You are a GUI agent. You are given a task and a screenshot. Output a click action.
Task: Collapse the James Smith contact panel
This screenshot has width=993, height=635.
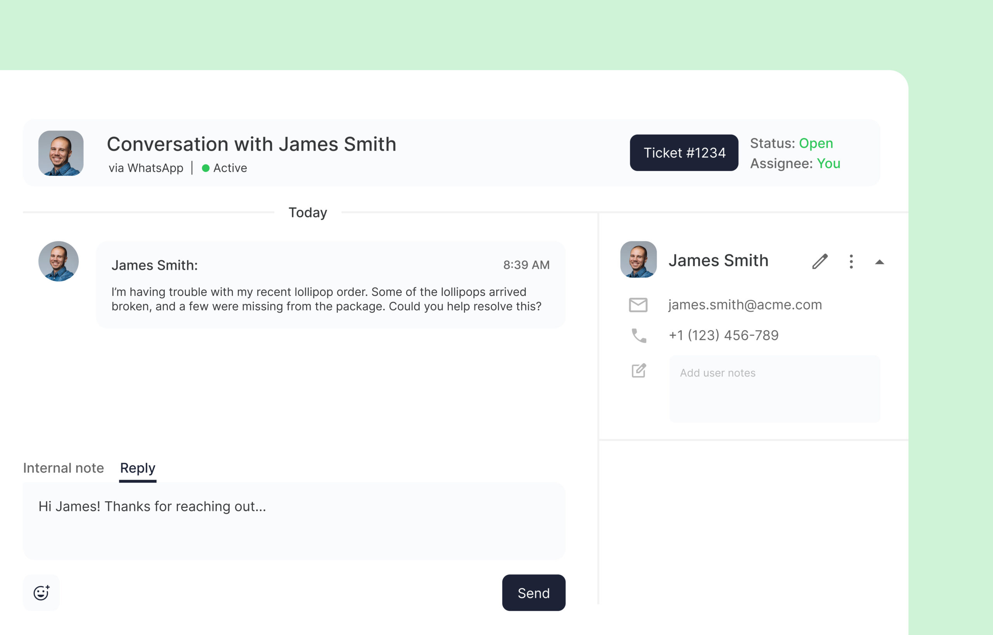tap(879, 262)
